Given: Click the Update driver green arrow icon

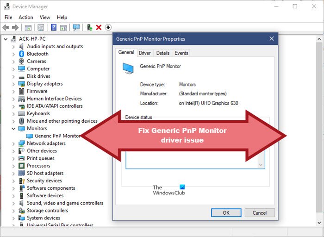Looking at the screenshot, I should coord(89,27).
